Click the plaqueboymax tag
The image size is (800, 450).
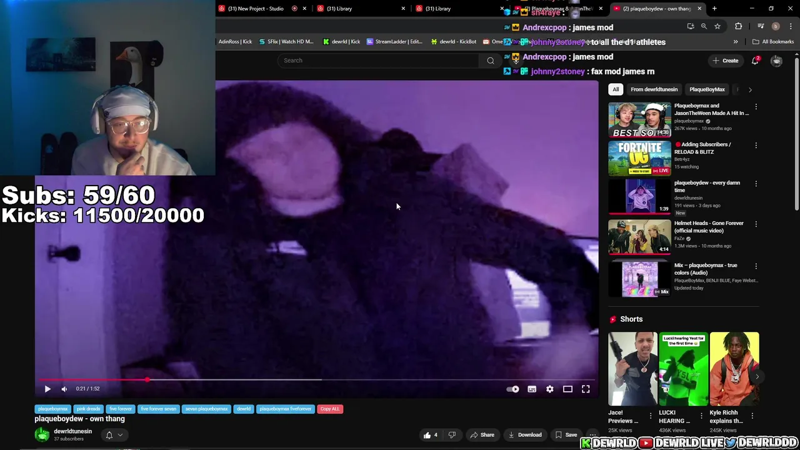(x=52, y=409)
